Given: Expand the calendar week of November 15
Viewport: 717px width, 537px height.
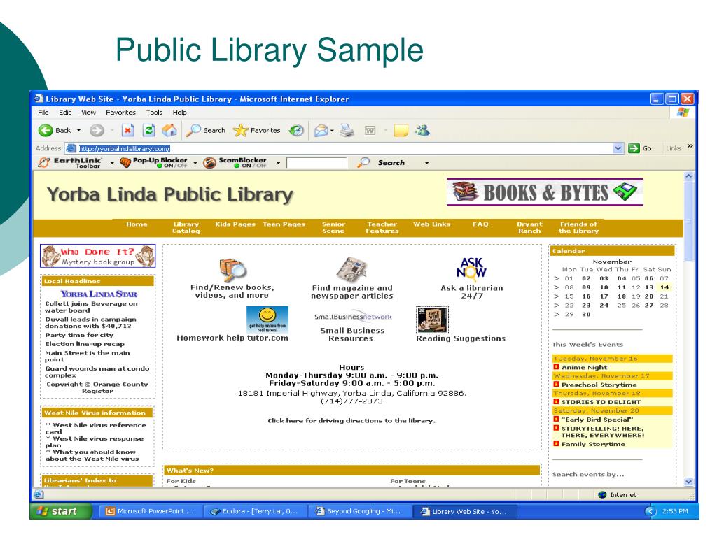Looking at the screenshot, I should pyautogui.click(x=557, y=296).
